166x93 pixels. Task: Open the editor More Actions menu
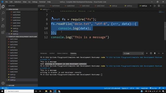click(163, 6)
